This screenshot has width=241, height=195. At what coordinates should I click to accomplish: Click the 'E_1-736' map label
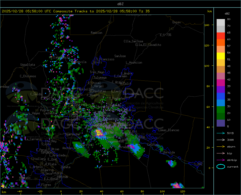click(165, 35)
